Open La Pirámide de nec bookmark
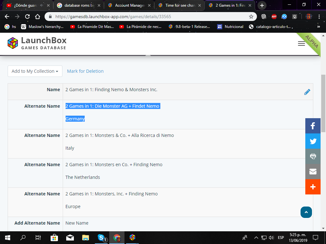Screen dimensions: 326x244 pos(140,27)
